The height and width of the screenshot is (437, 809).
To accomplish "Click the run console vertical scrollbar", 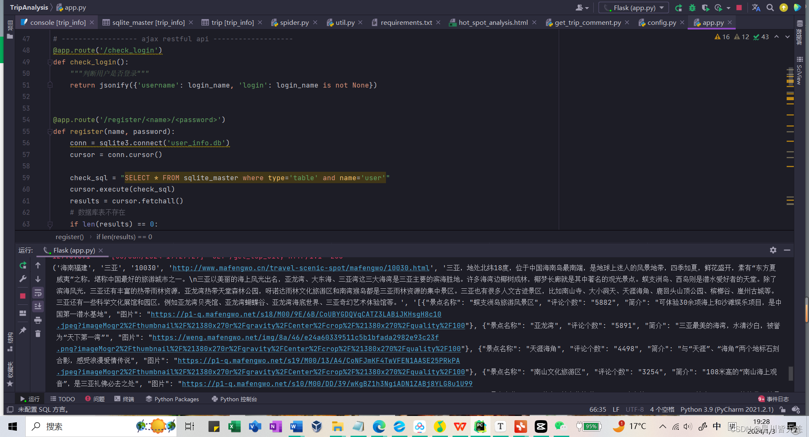I will [x=791, y=373].
